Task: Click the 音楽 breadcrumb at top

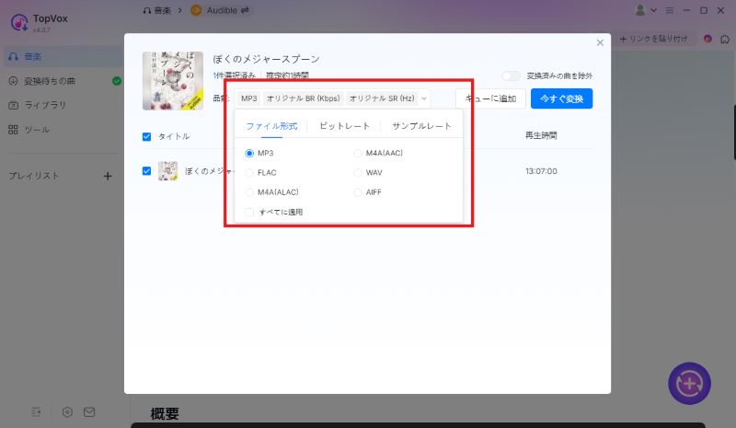Action: tap(157, 10)
